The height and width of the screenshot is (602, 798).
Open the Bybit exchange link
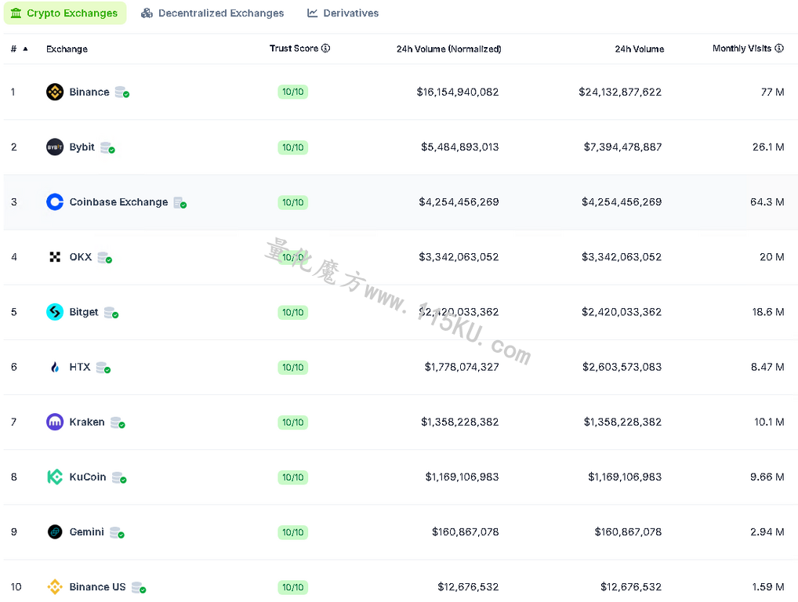82,147
